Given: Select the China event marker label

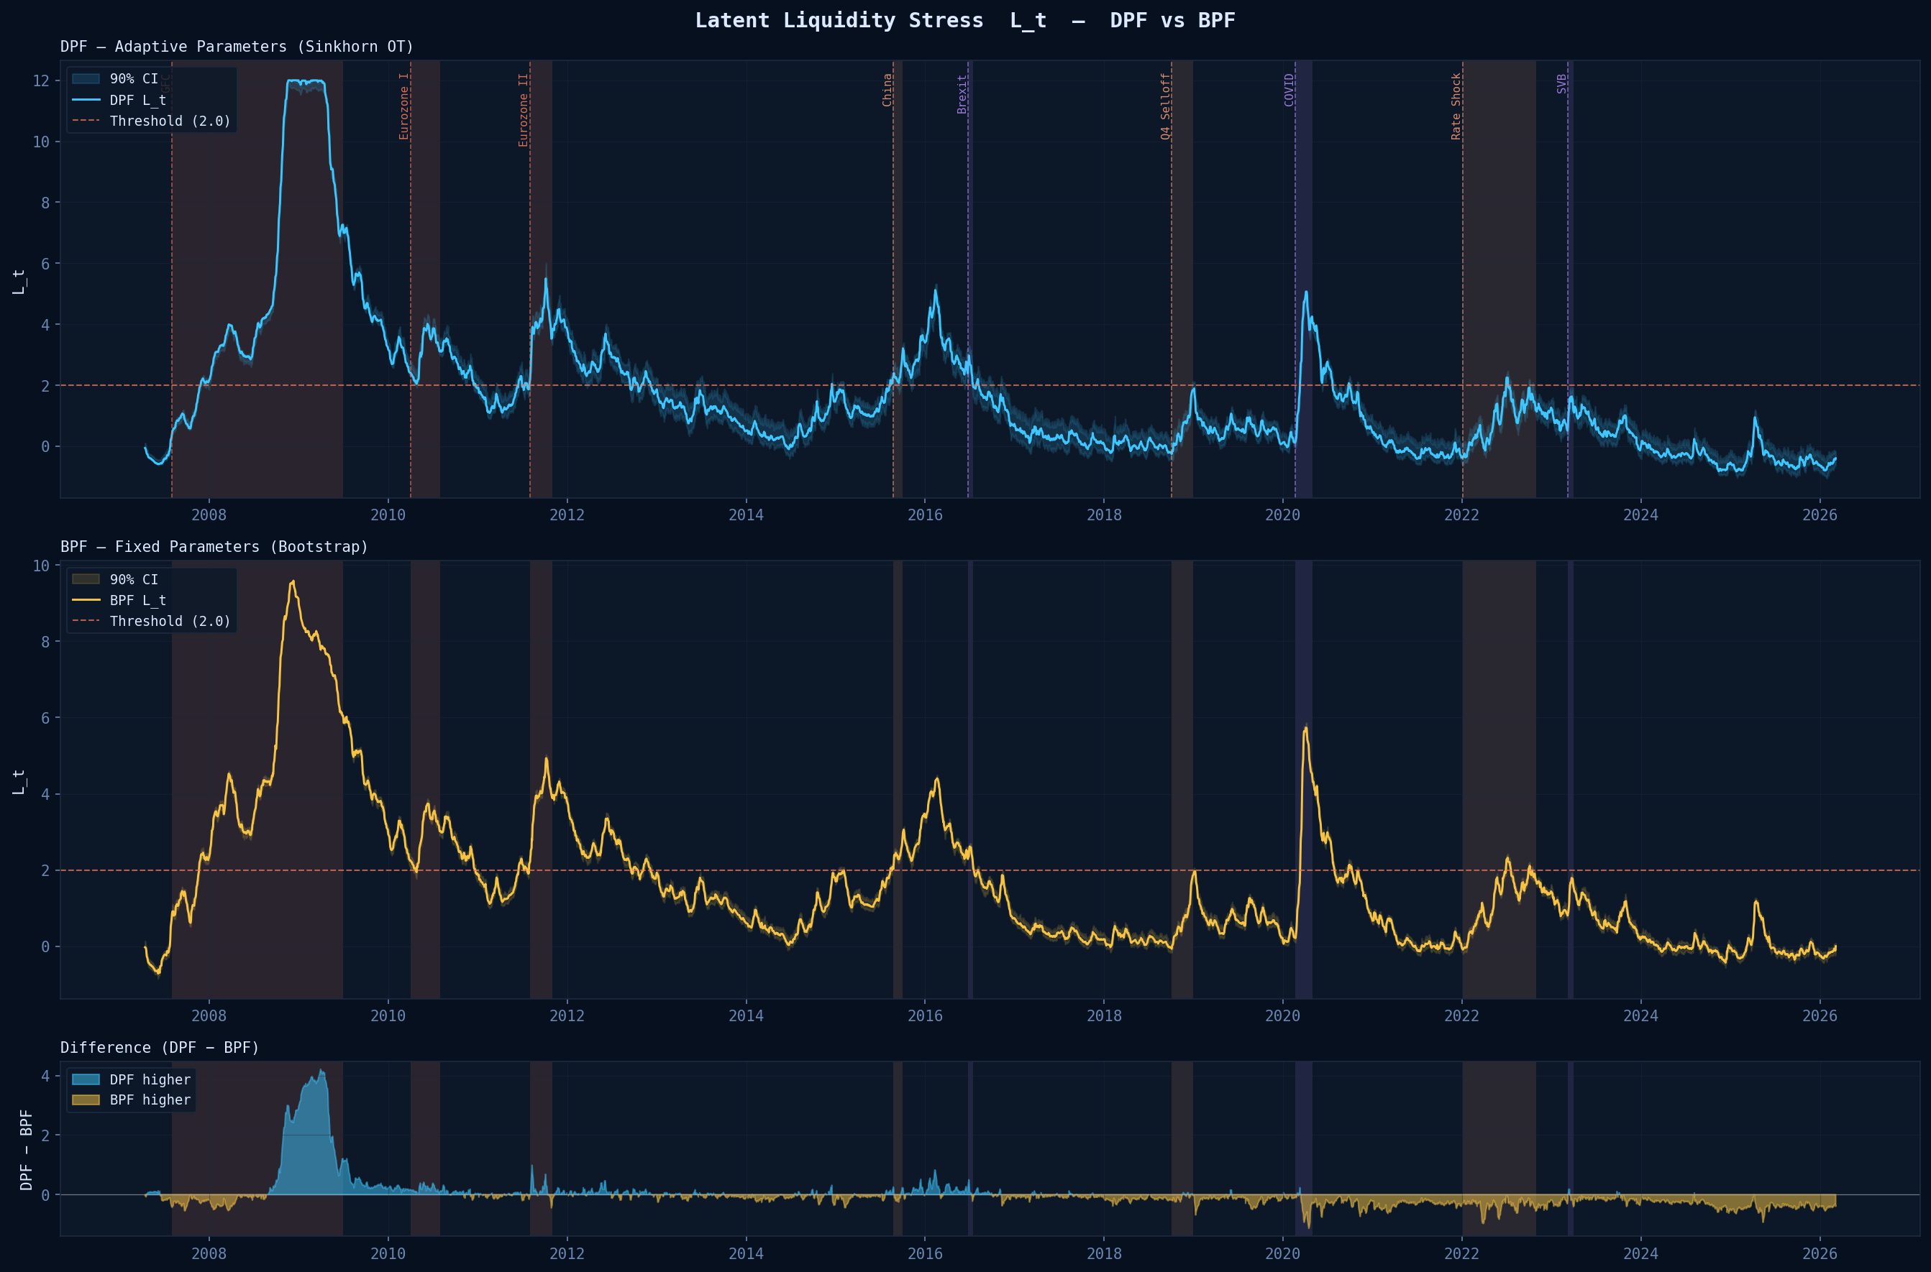Looking at the screenshot, I should tap(887, 90).
